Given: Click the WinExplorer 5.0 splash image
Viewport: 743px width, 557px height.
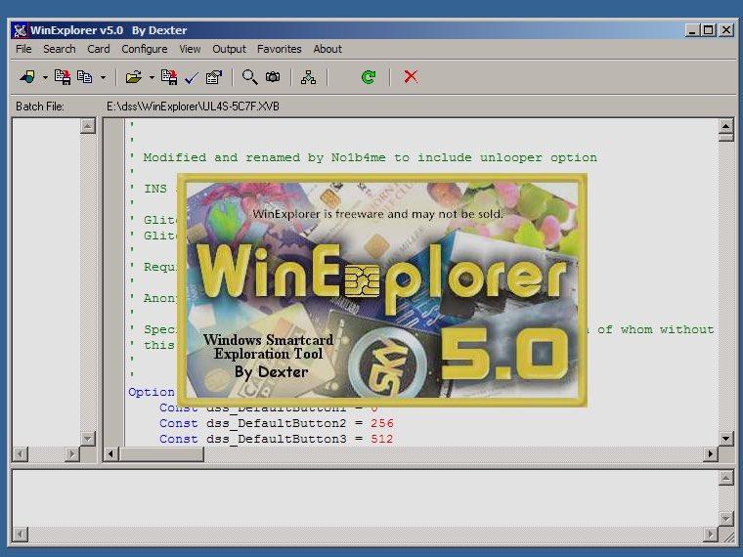Looking at the screenshot, I should (382, 290).
